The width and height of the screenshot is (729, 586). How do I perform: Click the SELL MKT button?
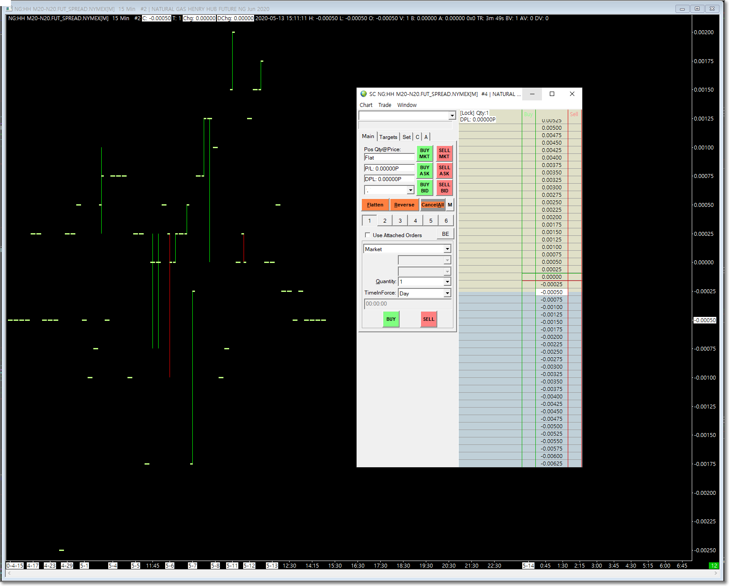click(444, 153)
